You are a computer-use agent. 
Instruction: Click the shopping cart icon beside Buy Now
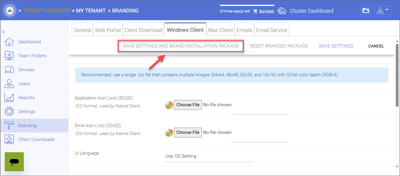[255, 11]
